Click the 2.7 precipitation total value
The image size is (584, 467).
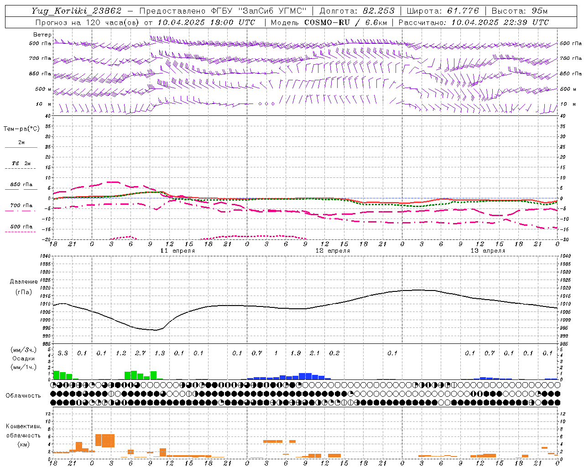tap(140, 353)
